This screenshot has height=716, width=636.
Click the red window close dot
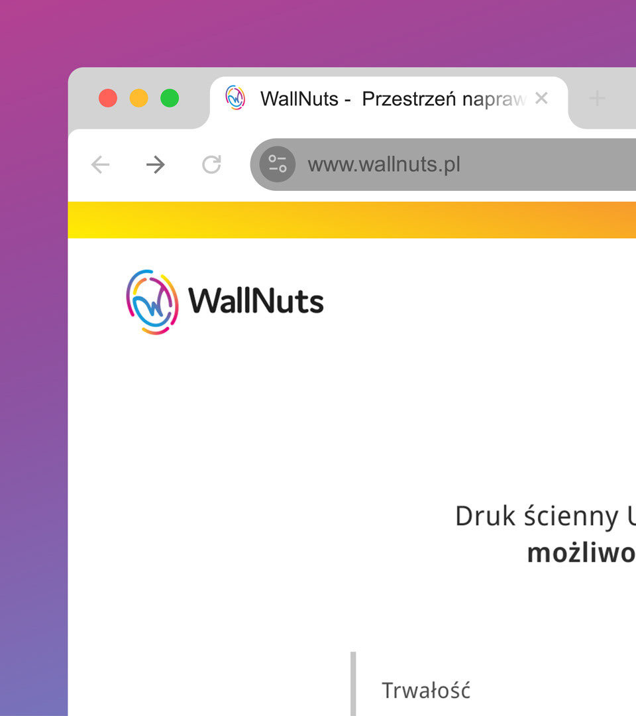pyautogui.click(x=108, y=98)
